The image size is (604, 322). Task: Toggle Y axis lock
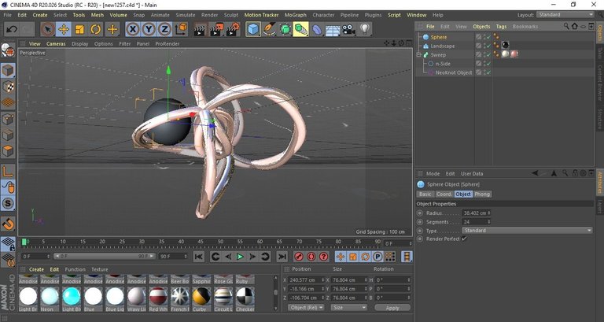[x=149, y=29]
